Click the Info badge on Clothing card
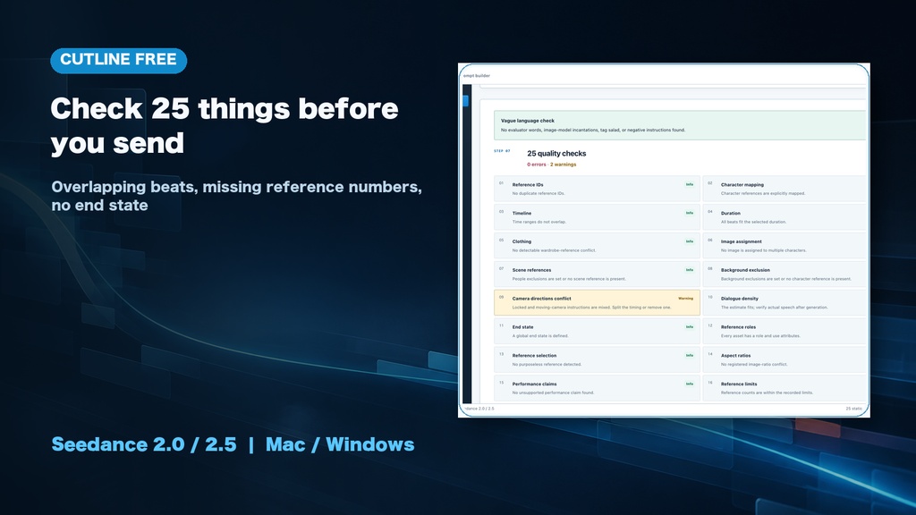The image size is (916, 515). point(690,241)
